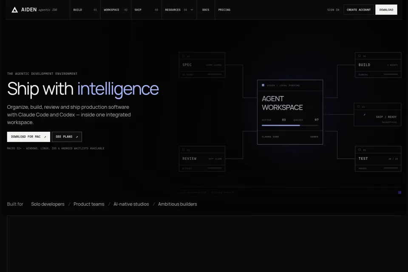Click the macOS 12+ waitlists note
This screenshot has height=272, width=408.
(56, 148)
